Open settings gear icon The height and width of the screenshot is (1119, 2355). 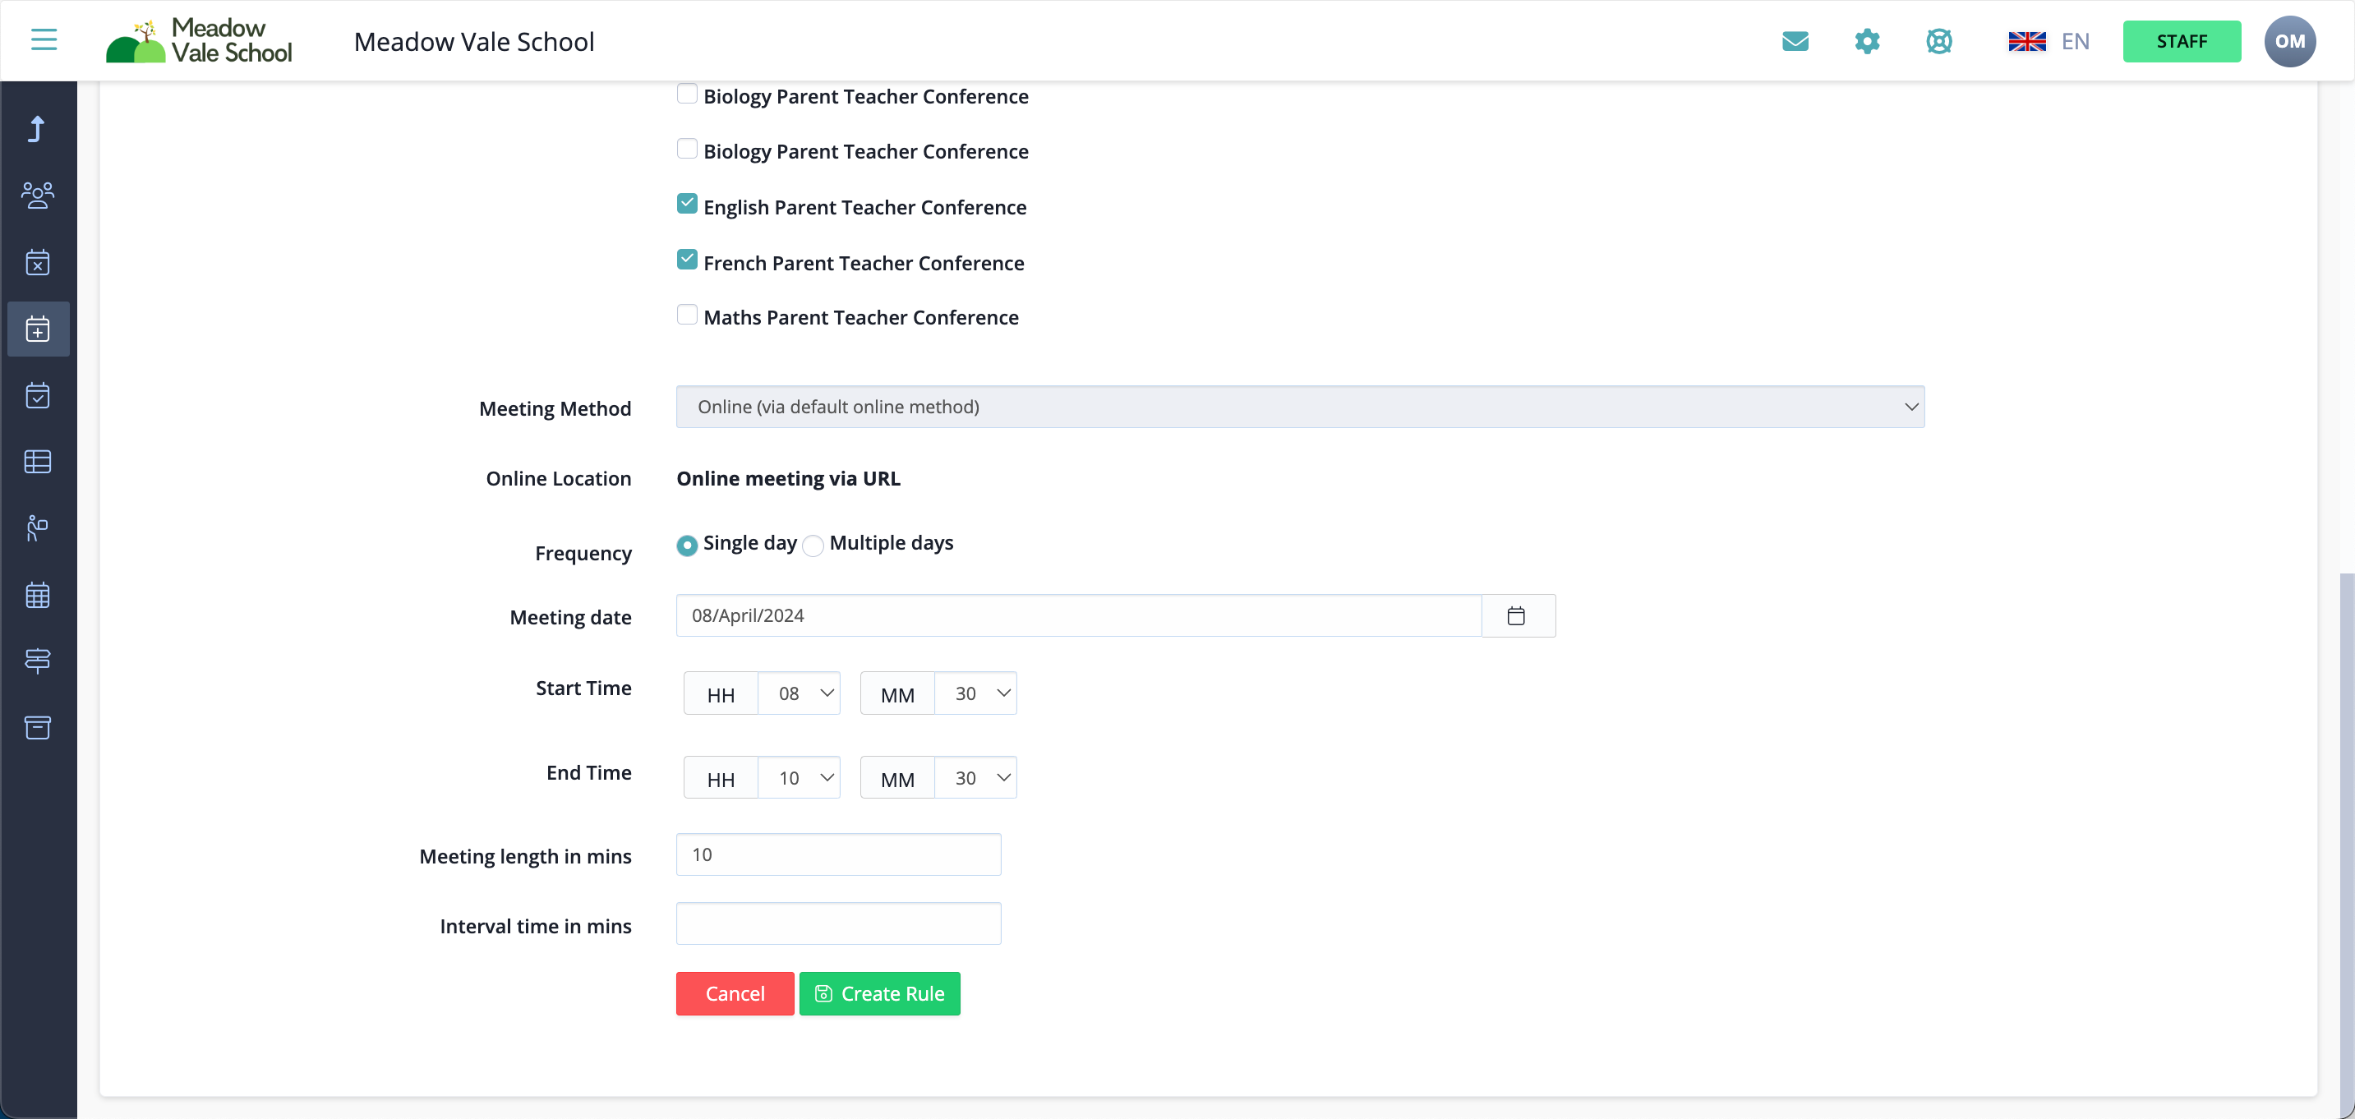pyautogui.click(x=1867, y=41)
